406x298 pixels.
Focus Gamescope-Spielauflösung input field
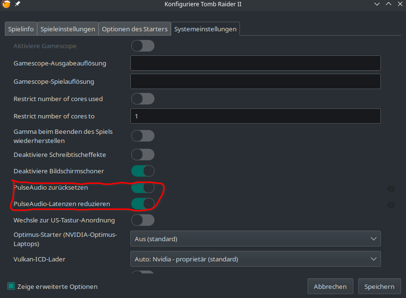(x=255, y=81)
